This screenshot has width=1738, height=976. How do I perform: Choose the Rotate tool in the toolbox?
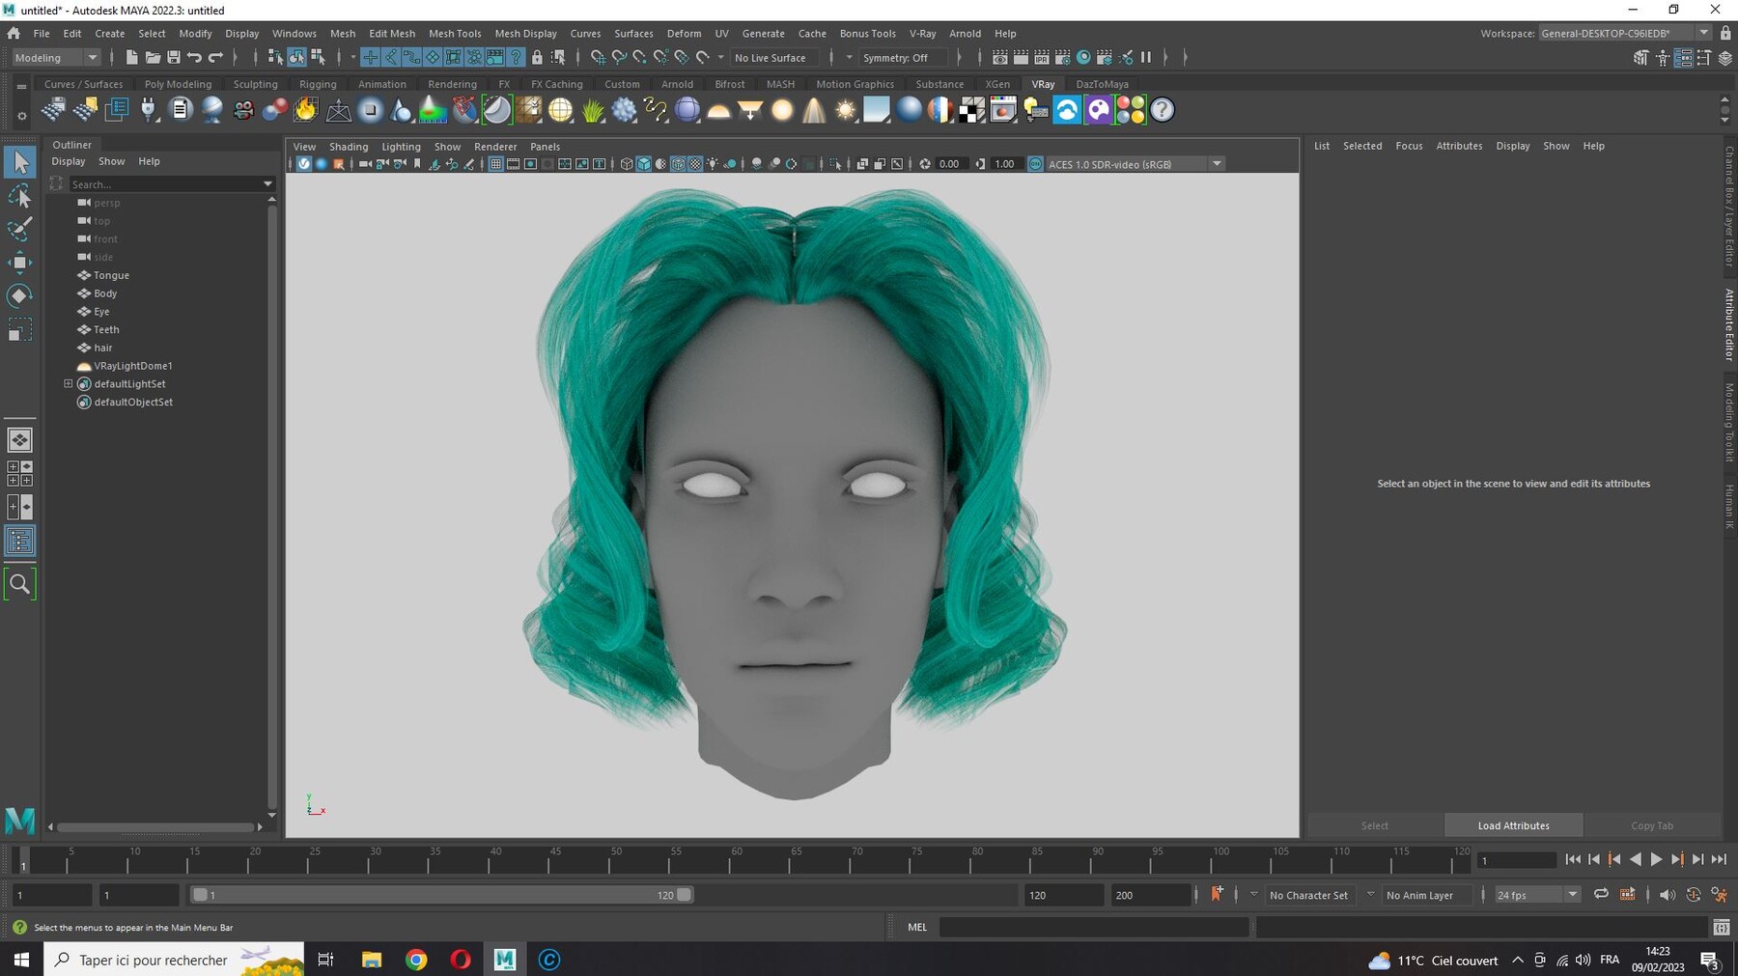coord(19,295)
